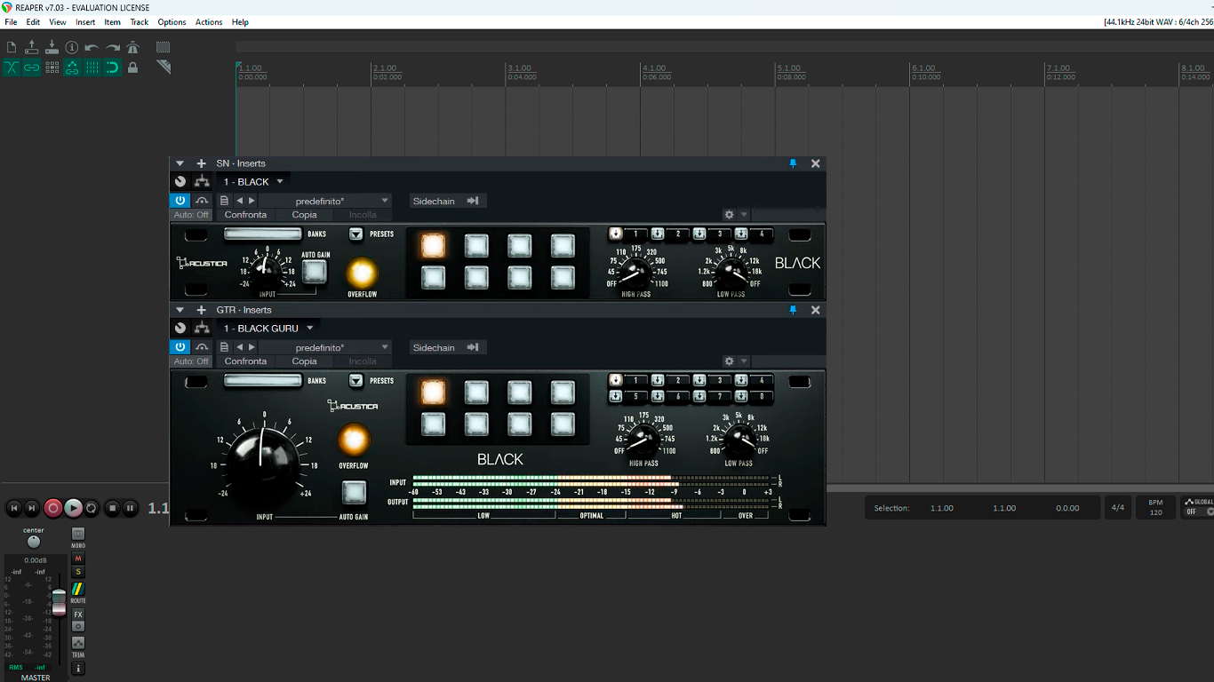Toggle item grouping chain-link icon

pos(32,67)
